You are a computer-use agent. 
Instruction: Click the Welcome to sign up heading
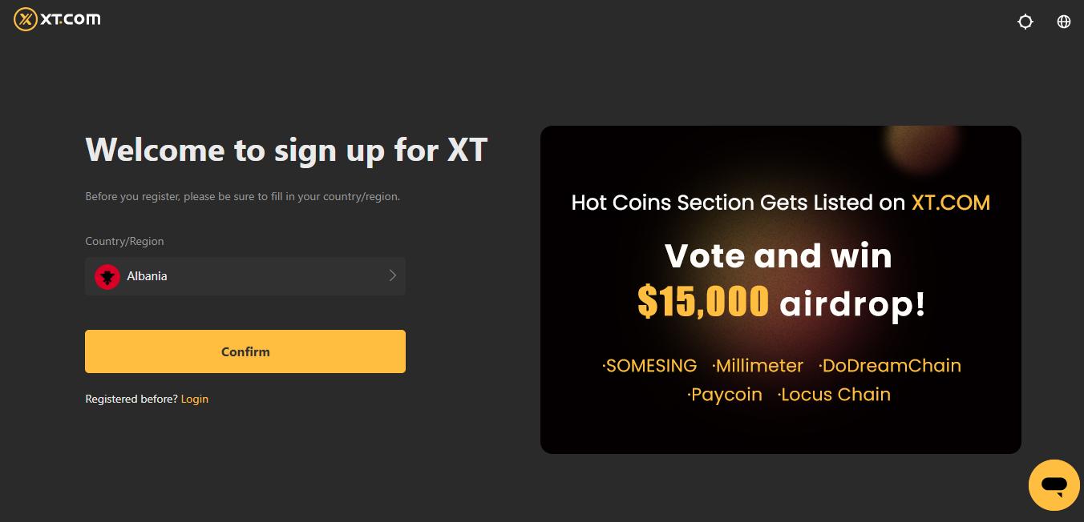[286, 150]
